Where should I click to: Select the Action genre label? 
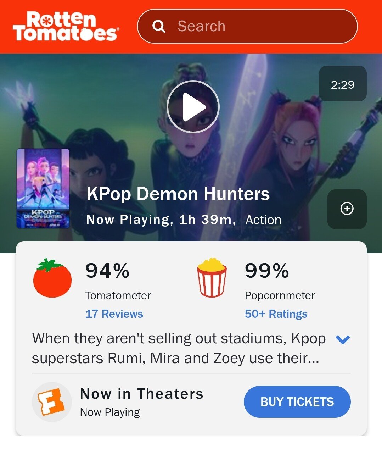click(x=263, y=220)
